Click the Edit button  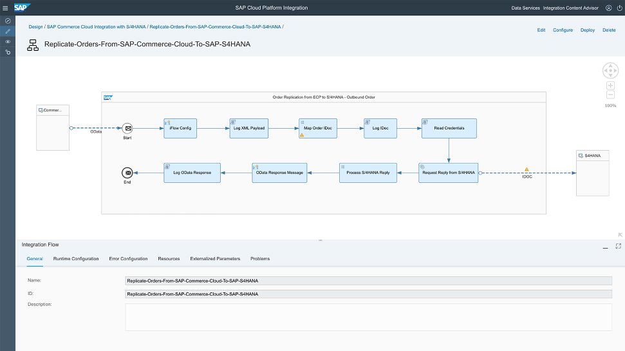541,30
